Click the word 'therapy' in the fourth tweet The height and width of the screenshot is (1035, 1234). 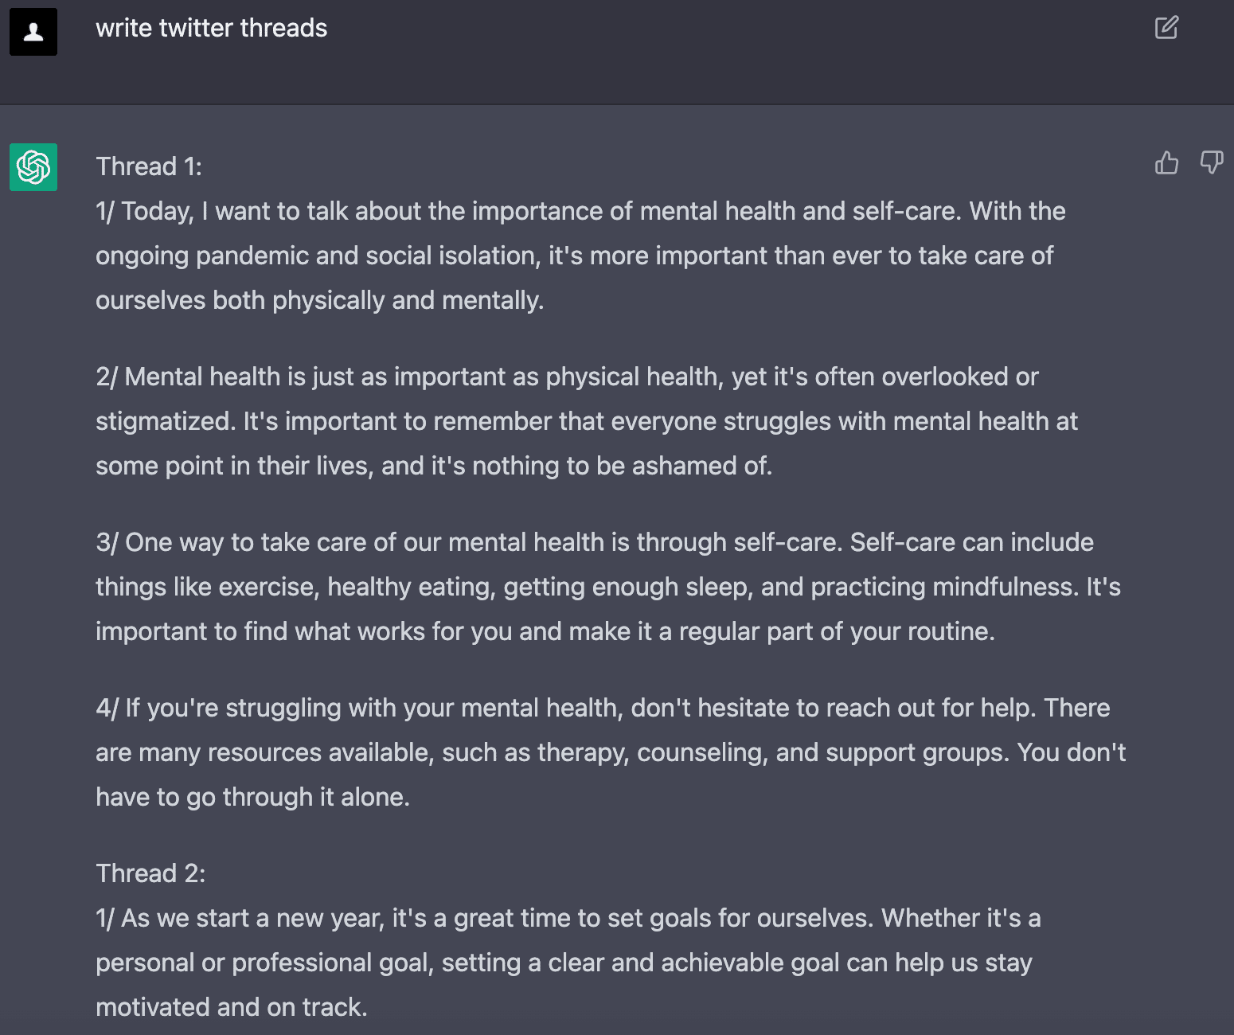point(582,752)
